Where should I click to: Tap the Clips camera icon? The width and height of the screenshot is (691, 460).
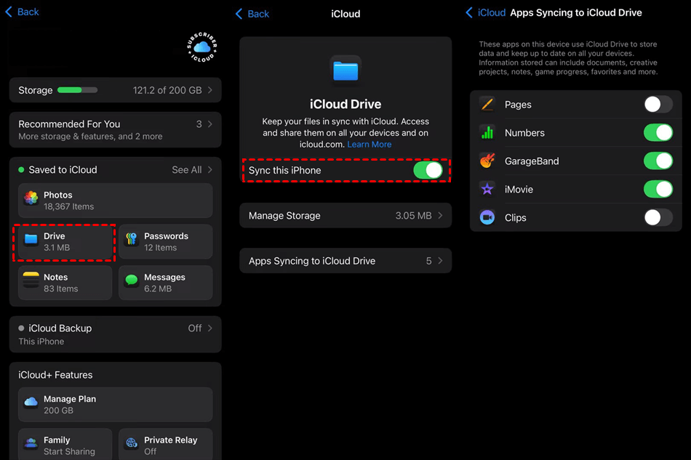click(487, 217)
